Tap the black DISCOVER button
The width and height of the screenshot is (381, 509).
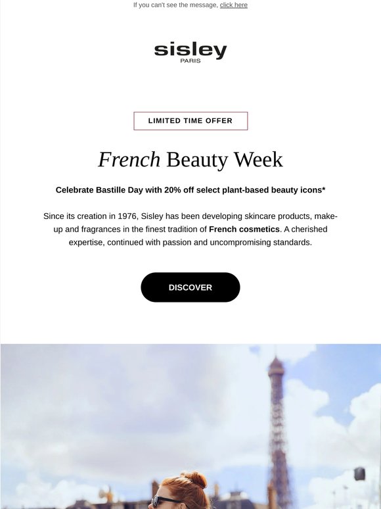coord(190,287)
